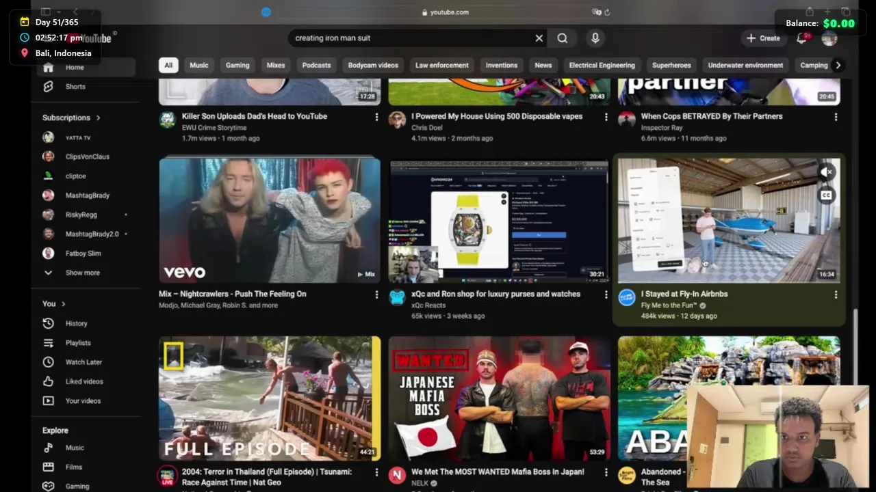The image size is (876, 492).
Task: Open menu for When Cops BETRAYED video
Action: pyautogui.click(x=836, y=117)
